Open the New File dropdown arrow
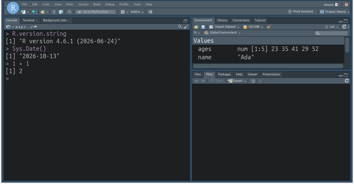This screenshot has width=354, height=184. pyautogui.click(x=28, y=12)
